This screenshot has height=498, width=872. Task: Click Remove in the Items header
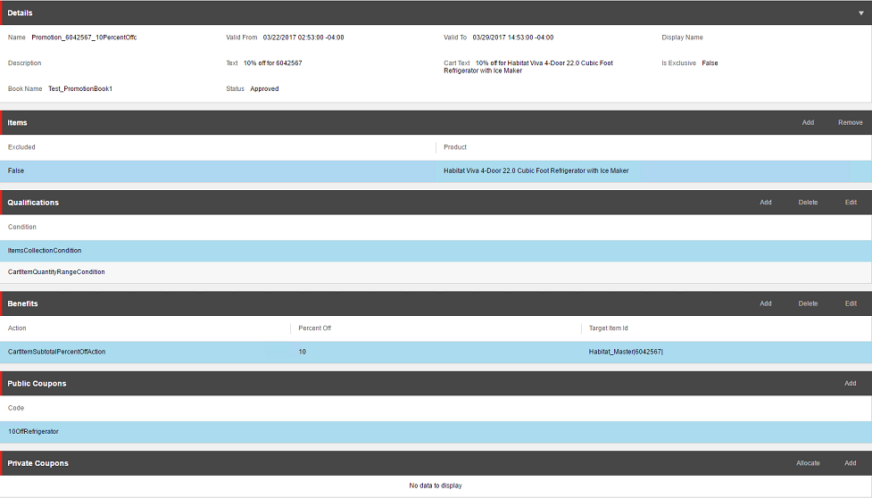850,122
